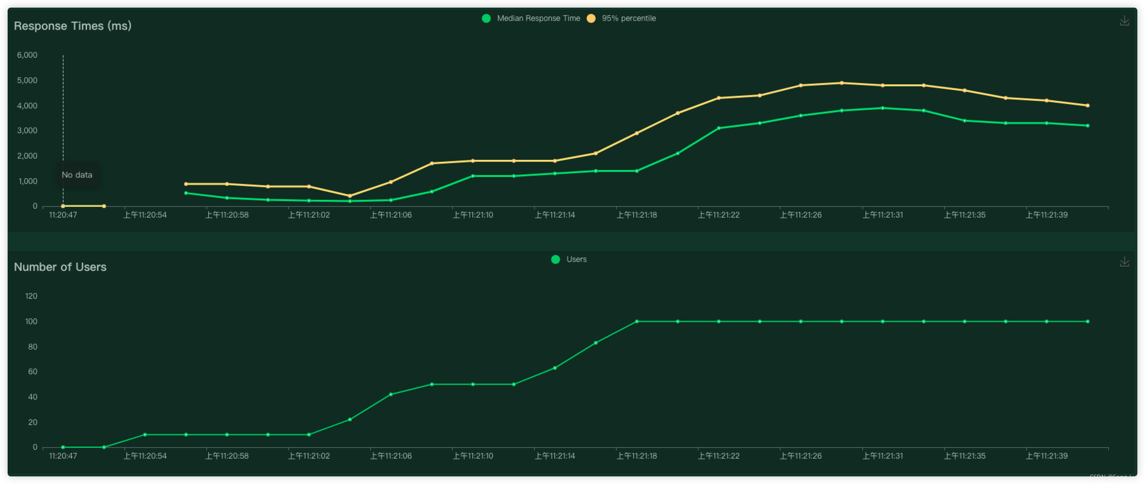This screenshot has width=1145, height=484.
Task: Click the median response peak point at 上午11:21:31
Action: click(x=883, y=108)
